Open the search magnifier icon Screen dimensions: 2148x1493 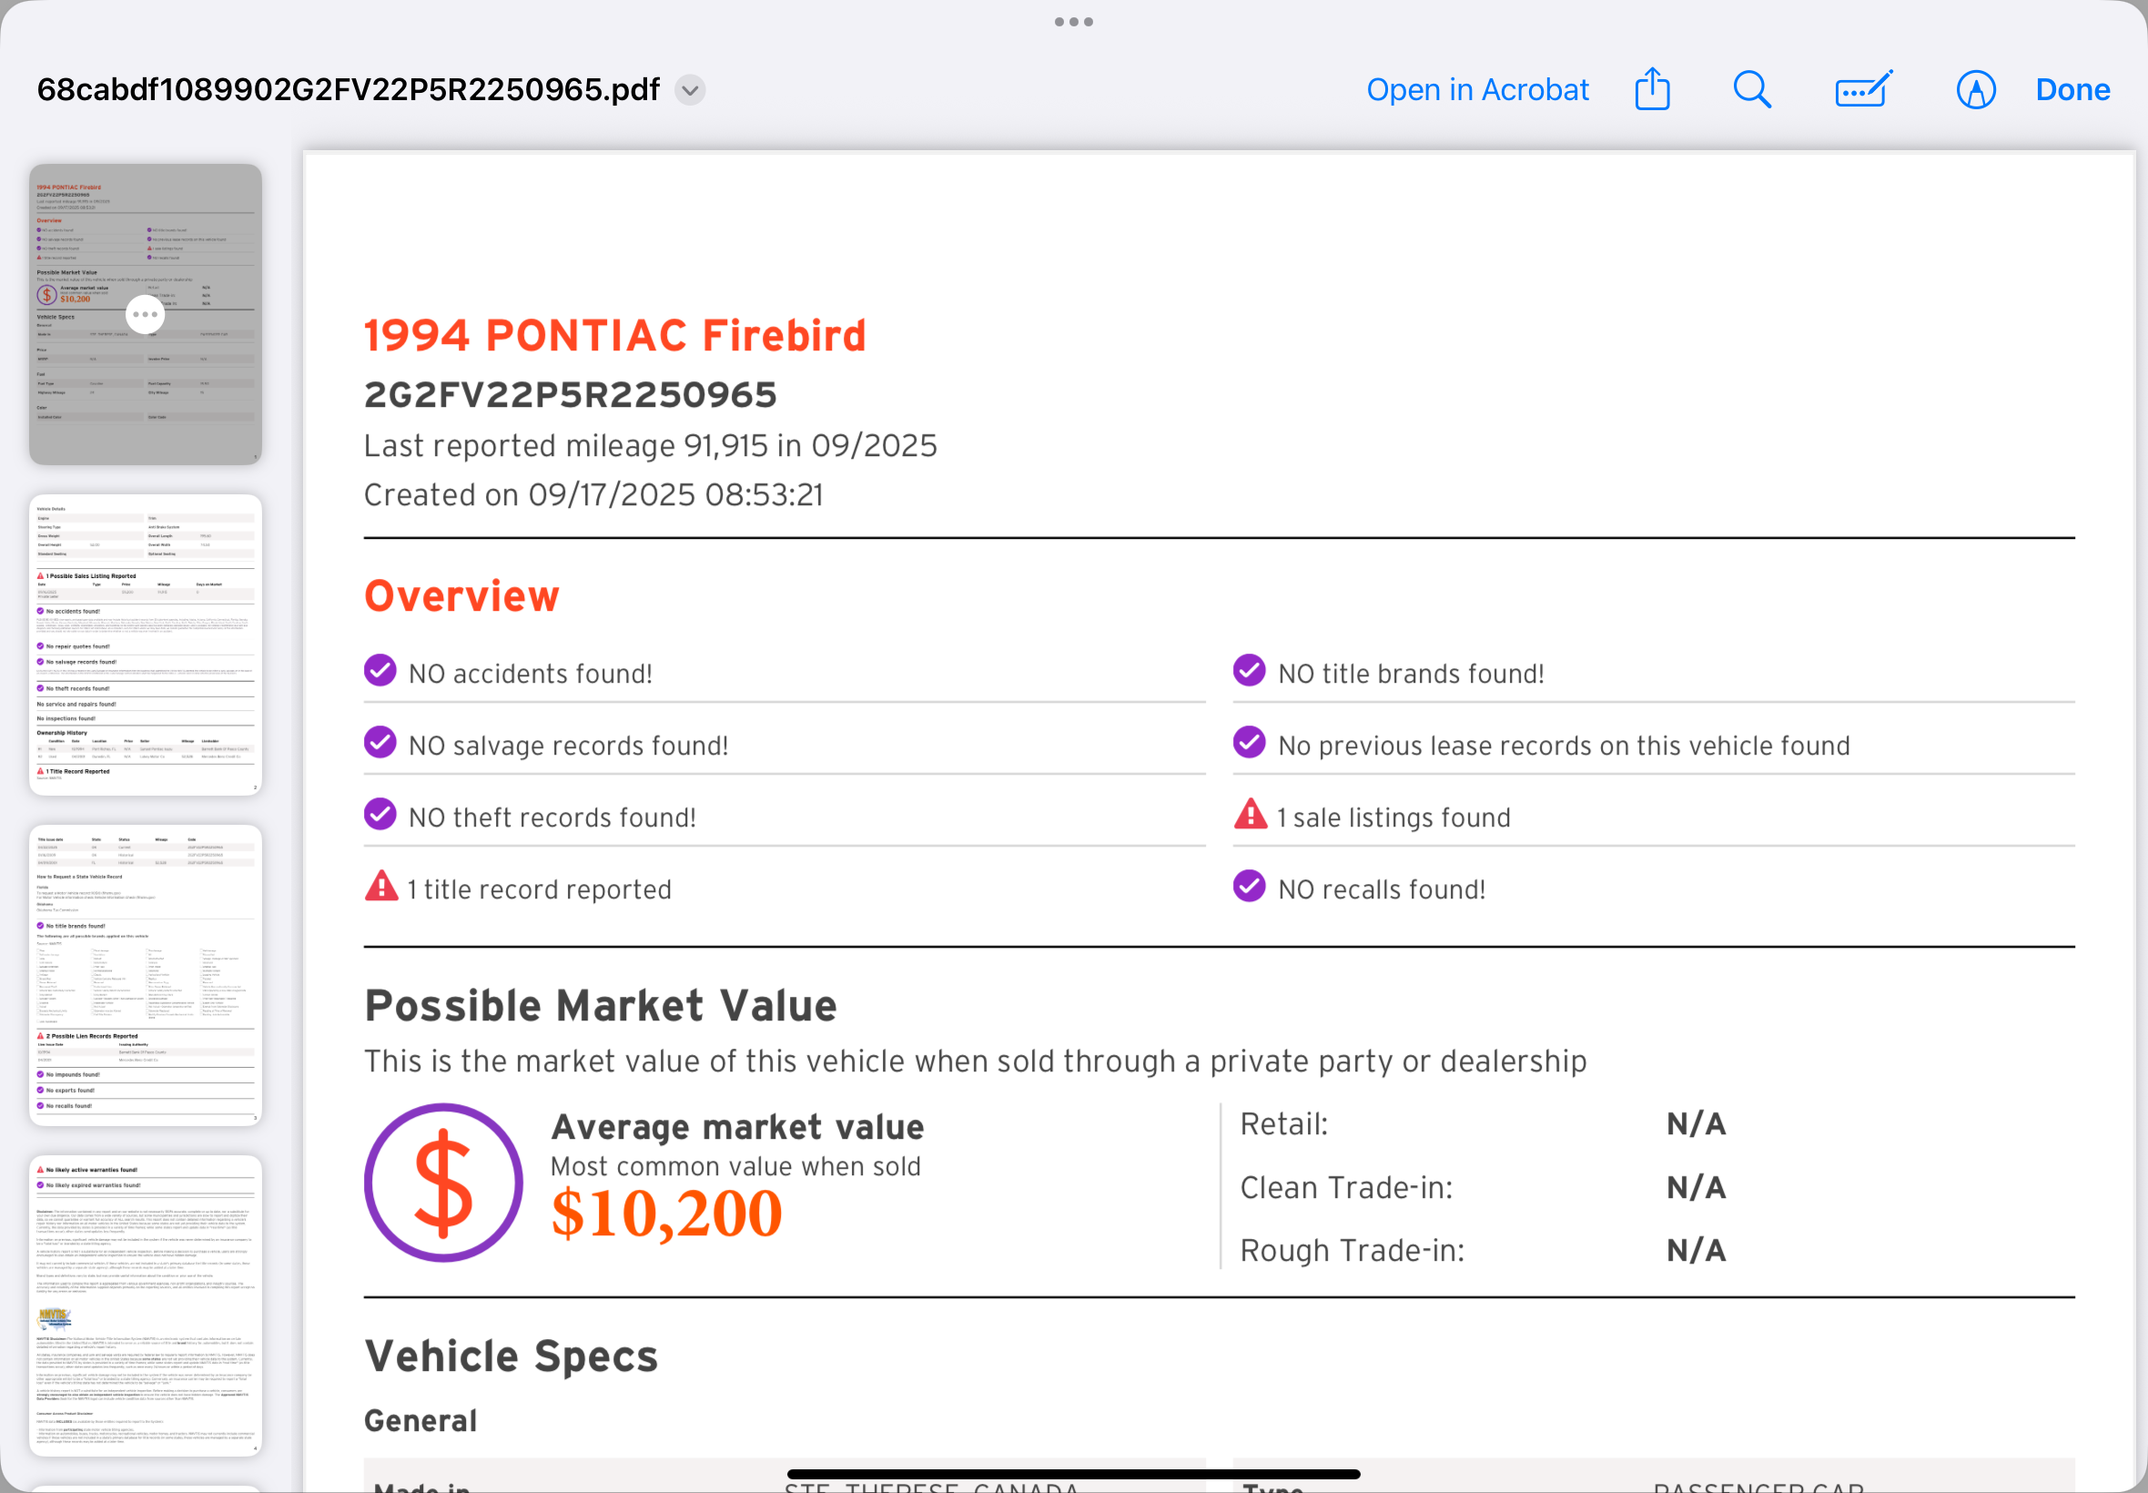[x=1751, y=90]
